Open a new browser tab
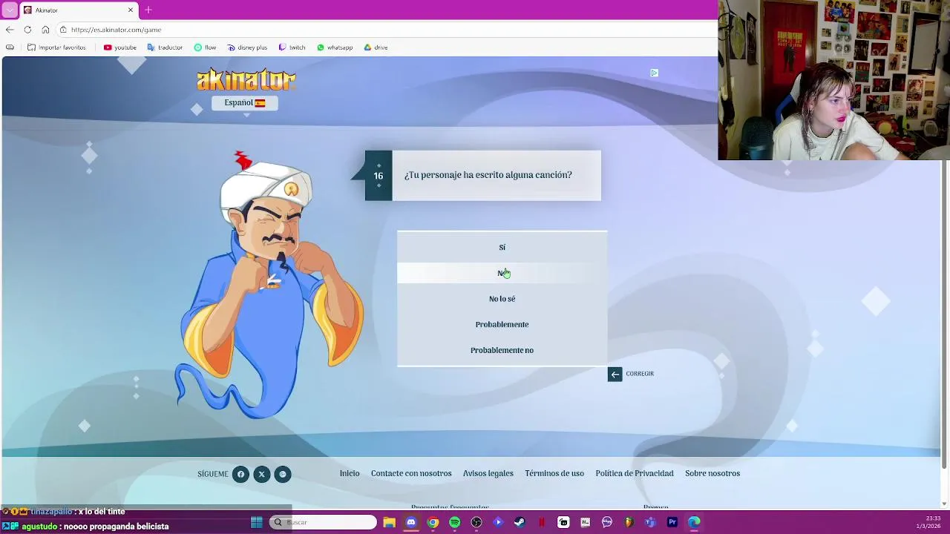The image size is (950, 534). pos(148,10)
